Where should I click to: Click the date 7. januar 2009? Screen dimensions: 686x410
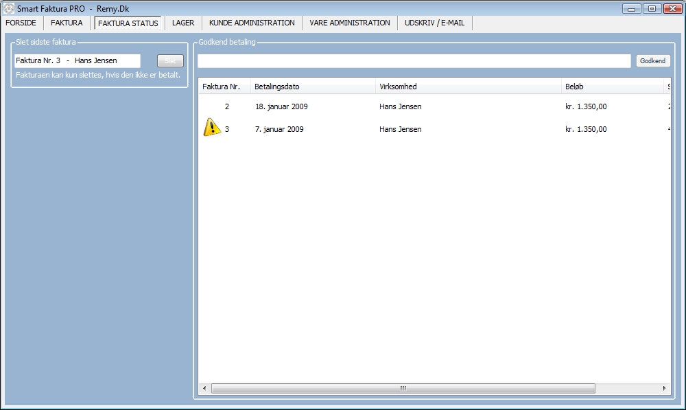point(279,129)
